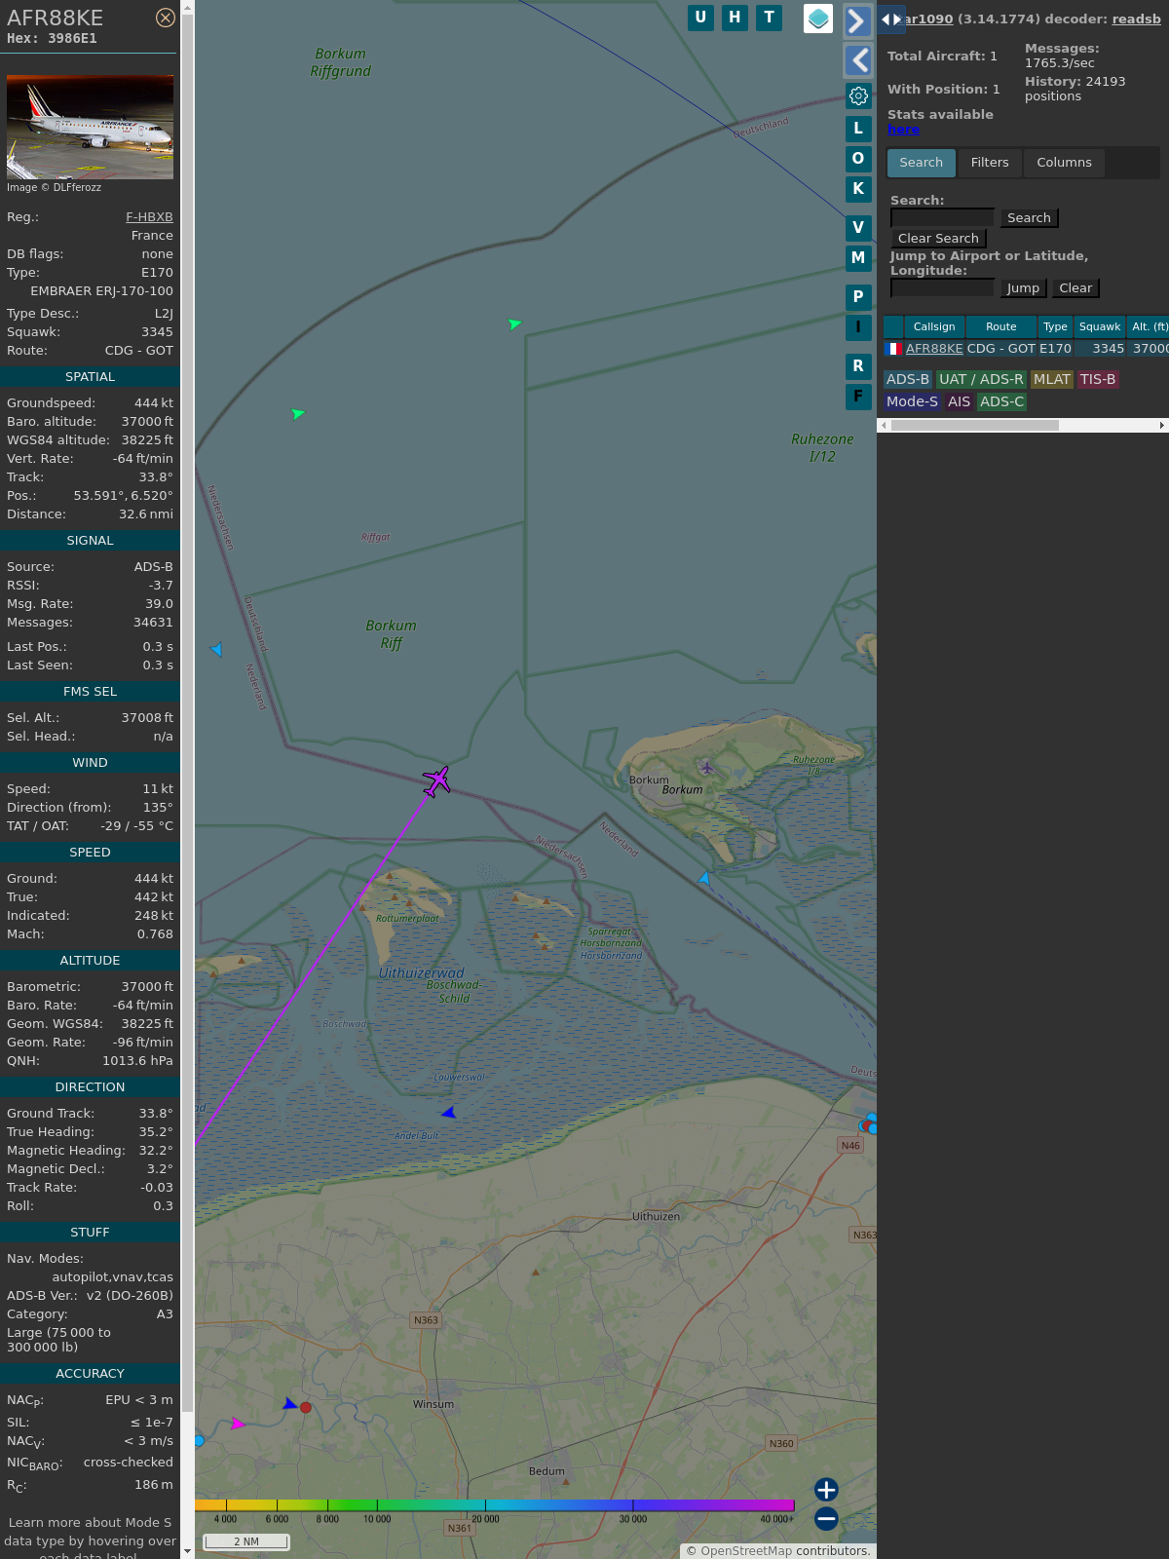This screenshot has width=1169, height=1559.
Task: Click the R map button
Action: [x=858, y=366]
